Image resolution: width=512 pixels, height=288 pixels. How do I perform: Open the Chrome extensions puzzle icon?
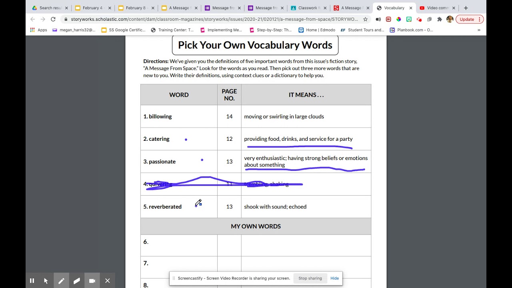[x=440, y=19]
